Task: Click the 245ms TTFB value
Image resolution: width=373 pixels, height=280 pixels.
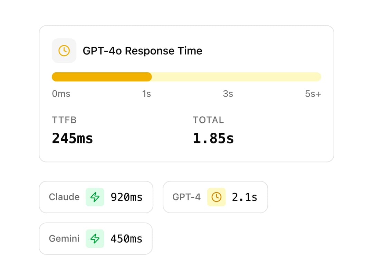Action: (72, 138)
